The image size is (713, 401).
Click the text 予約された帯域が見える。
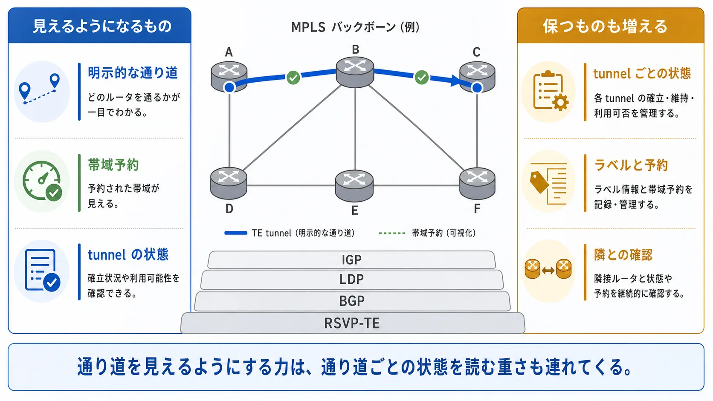coord(123,196)
